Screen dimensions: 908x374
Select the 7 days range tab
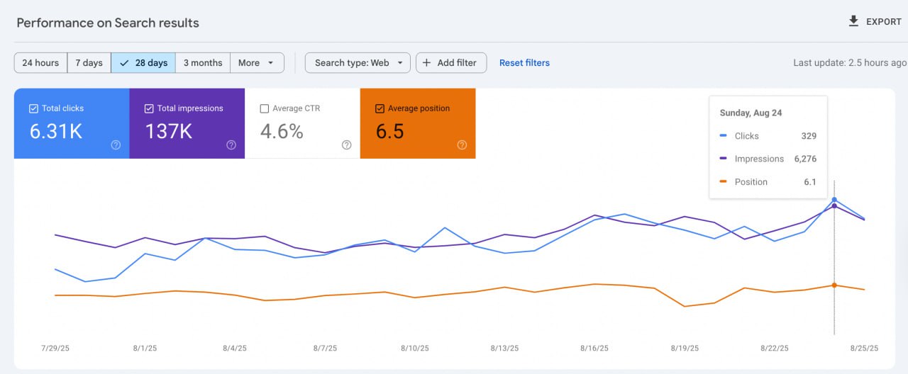89,63
